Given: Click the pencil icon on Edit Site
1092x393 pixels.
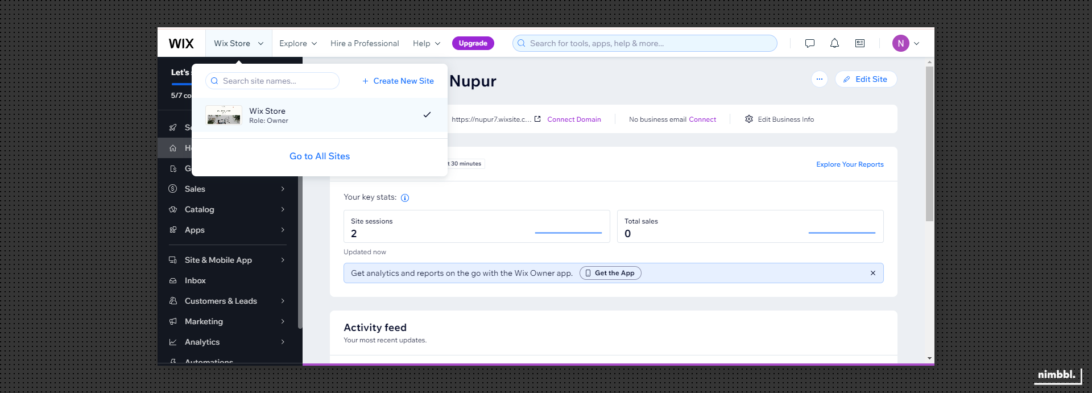Looking at the screenshot, I should 847,79.
